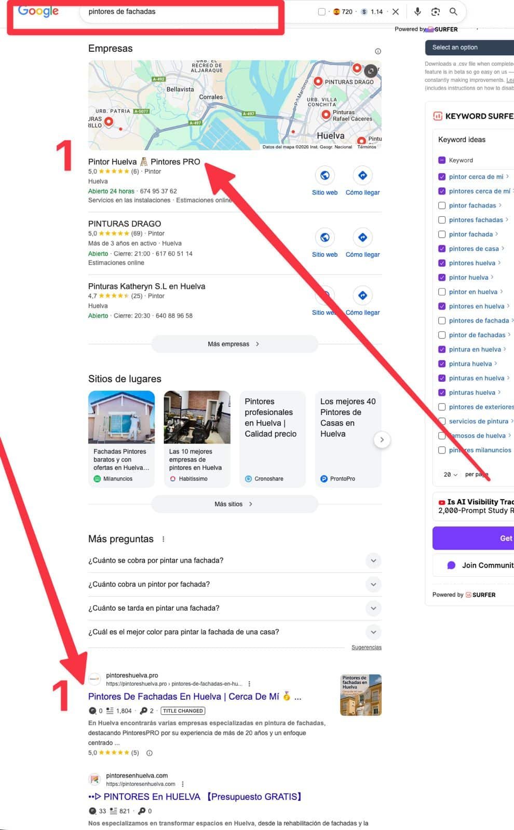Image resolution: width=514 pixels, height=830 pixels.
Task: Check the 'pintor fachada' keyword checkbox
Action: click(442, 234)
